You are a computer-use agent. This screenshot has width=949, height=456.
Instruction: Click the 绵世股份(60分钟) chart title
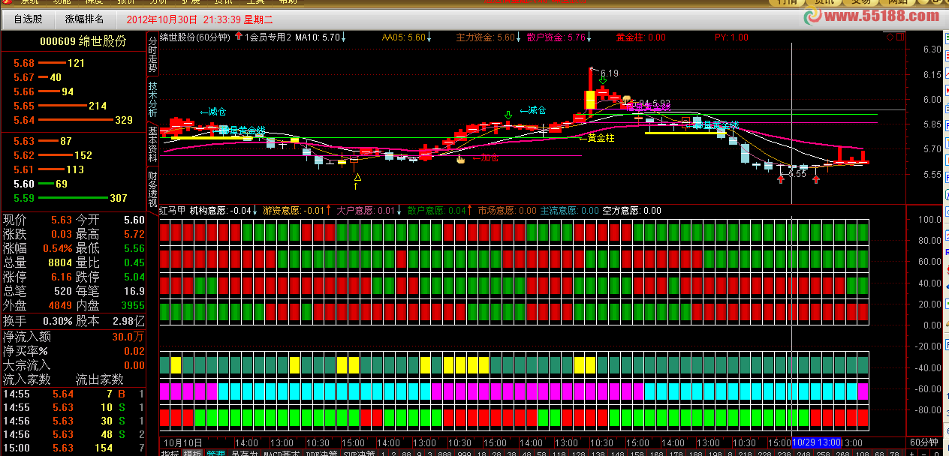coord(194,37)
